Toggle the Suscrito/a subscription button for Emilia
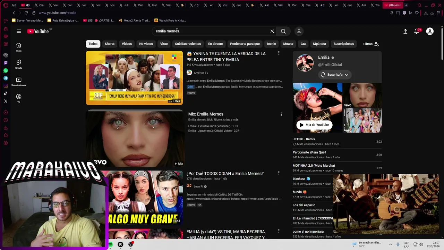Screen dimensions: 444x250 coord(335,75)
